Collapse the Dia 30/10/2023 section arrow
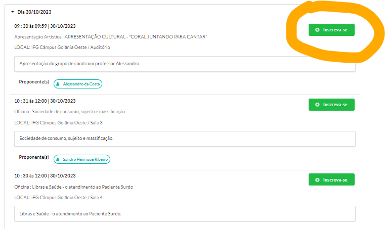The height and width of the screenshot is (229, 385). point(13,12)
